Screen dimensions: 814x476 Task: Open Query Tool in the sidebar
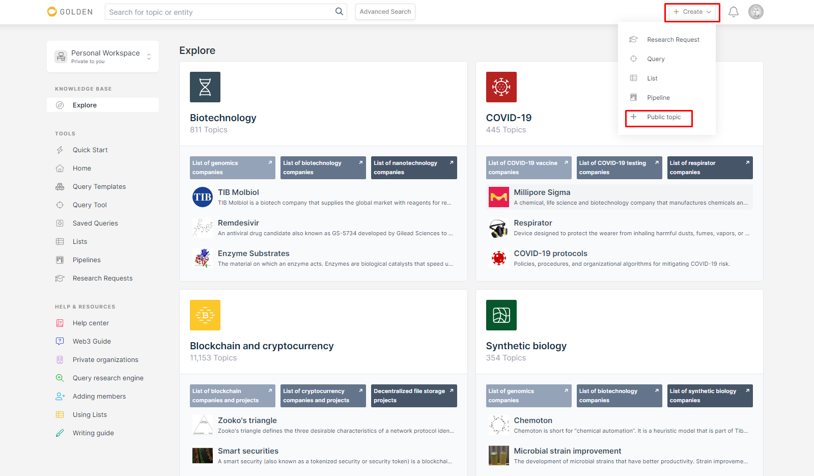[90, 205]
